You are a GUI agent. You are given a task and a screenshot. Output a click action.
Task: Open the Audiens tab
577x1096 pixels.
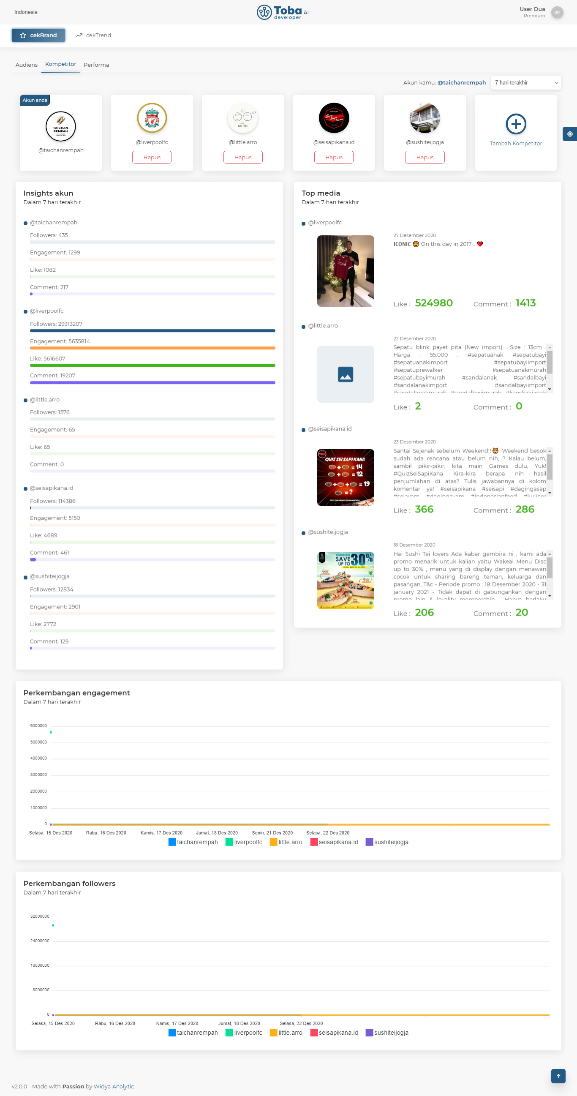26,65
